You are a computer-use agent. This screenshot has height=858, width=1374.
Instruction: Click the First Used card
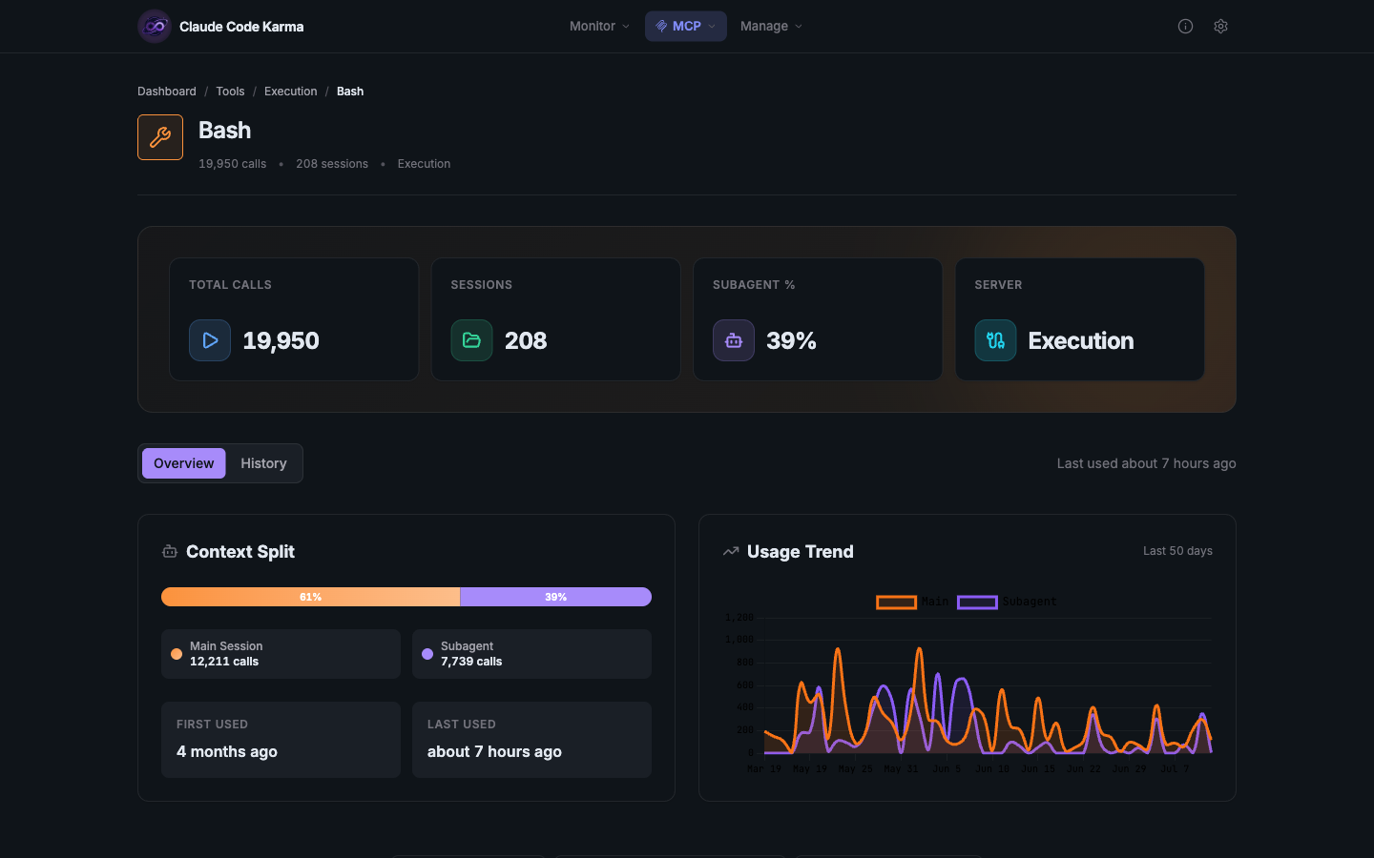click(x=281, y=740)
